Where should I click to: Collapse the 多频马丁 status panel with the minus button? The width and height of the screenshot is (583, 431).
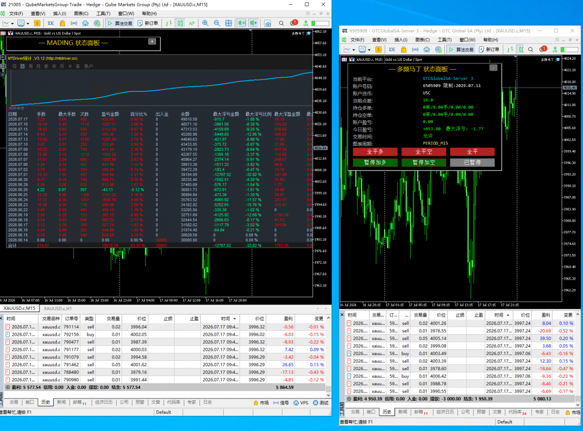[x=493, y=68]
